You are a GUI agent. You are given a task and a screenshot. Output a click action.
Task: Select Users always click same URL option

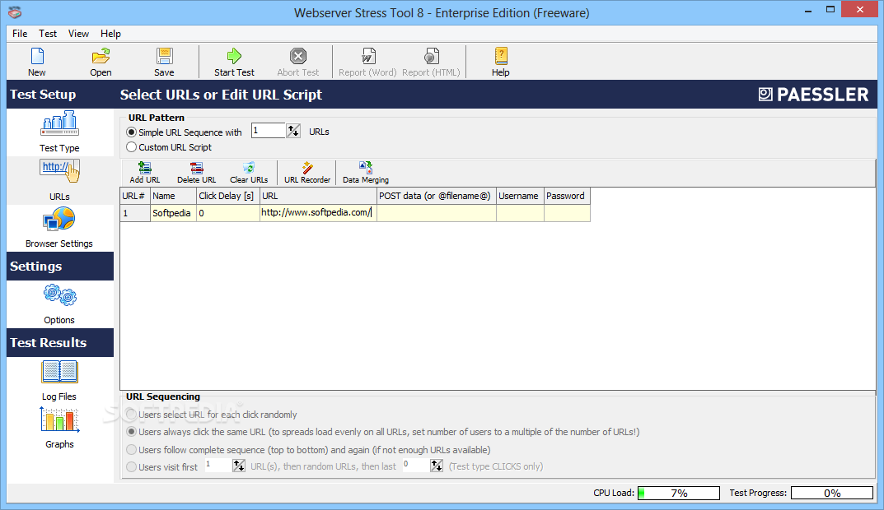tap(131, 432)
